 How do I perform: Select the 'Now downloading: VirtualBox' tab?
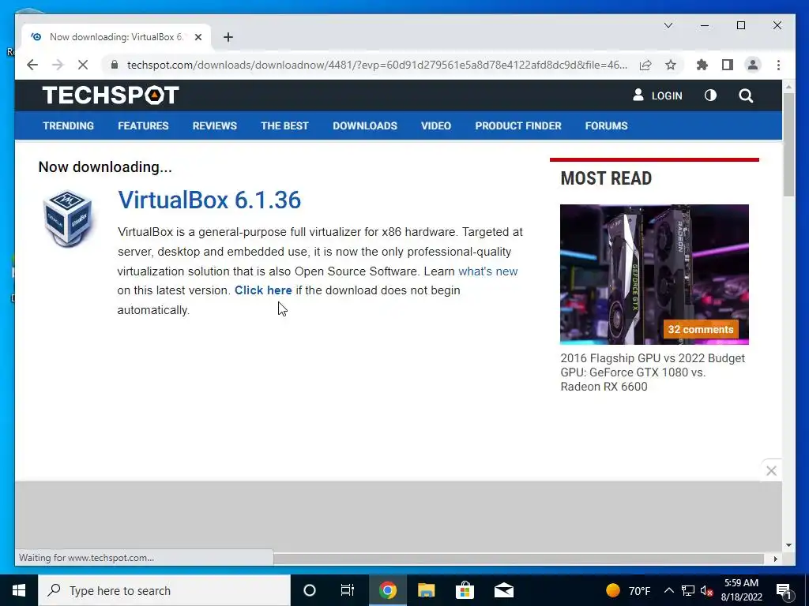coord(116,37)
